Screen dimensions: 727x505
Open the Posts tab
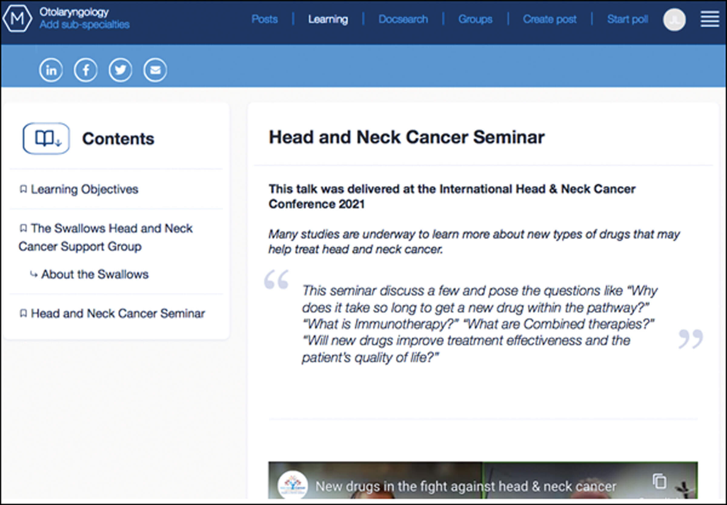click(264, 19)
